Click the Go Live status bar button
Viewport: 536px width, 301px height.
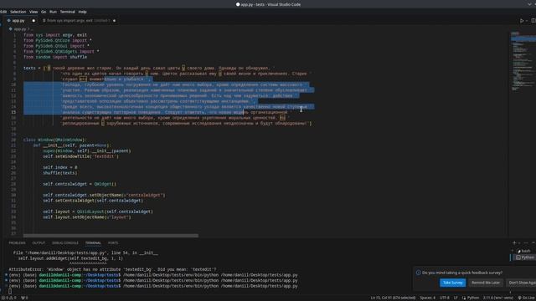tap(527, 298)
